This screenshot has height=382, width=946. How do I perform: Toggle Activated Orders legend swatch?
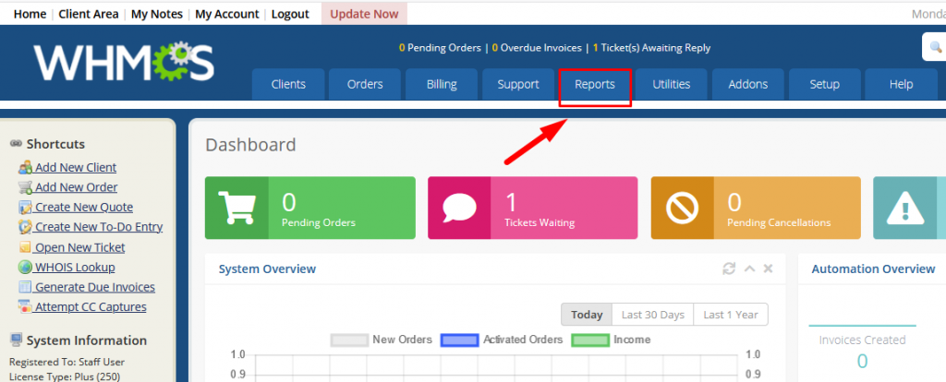click(x=459, y=340)
